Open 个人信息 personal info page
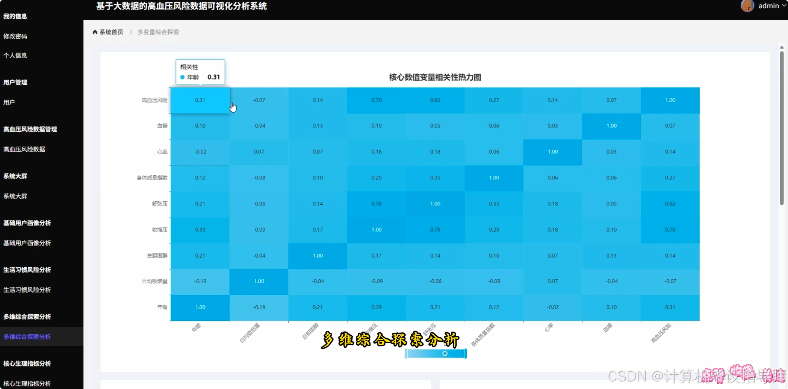The width and height of the screenshot is (788, 389). tap(15, 55)
